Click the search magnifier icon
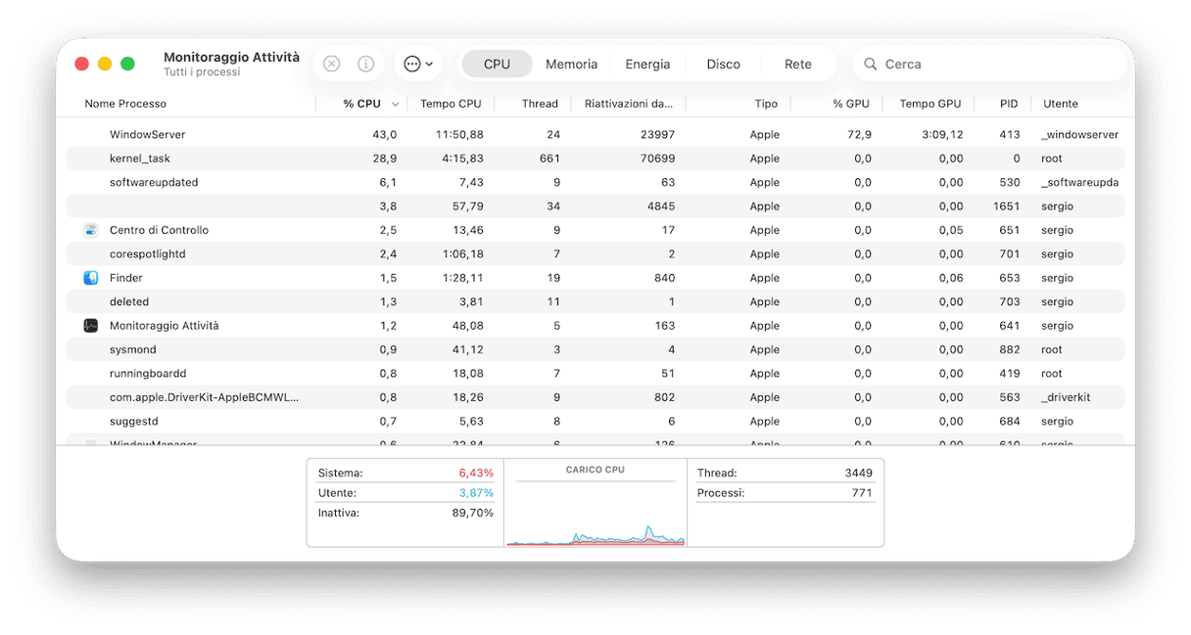Screen dimensions: 1191x635 (x=870, y=65)
